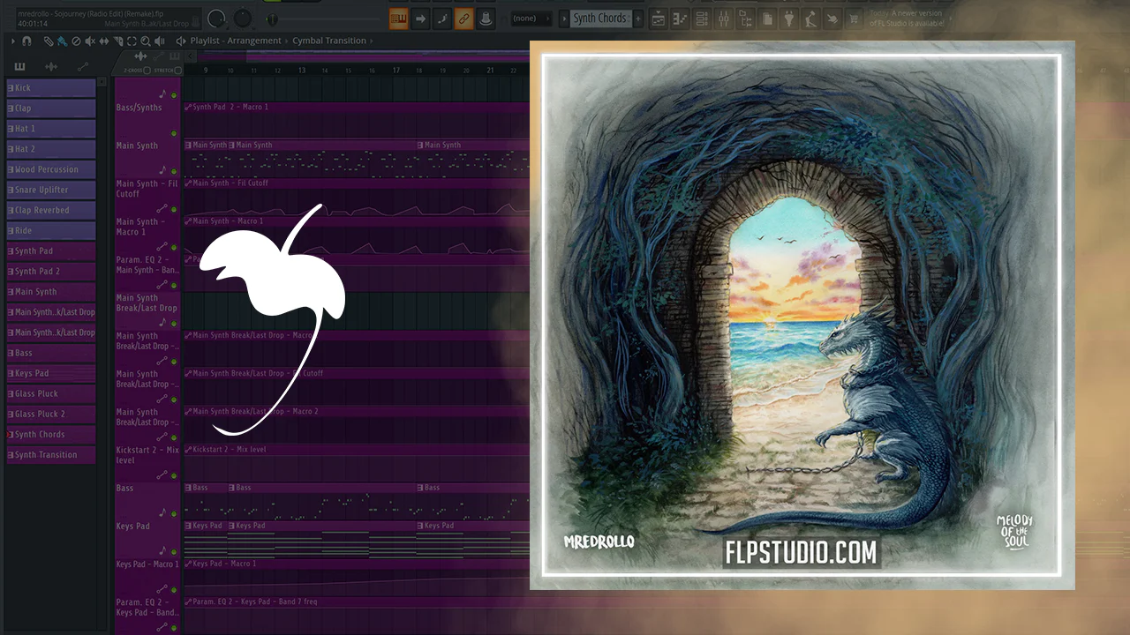Show automation clips in picker
Screen dimensions: 1130x635
click(x=83, y=67)
